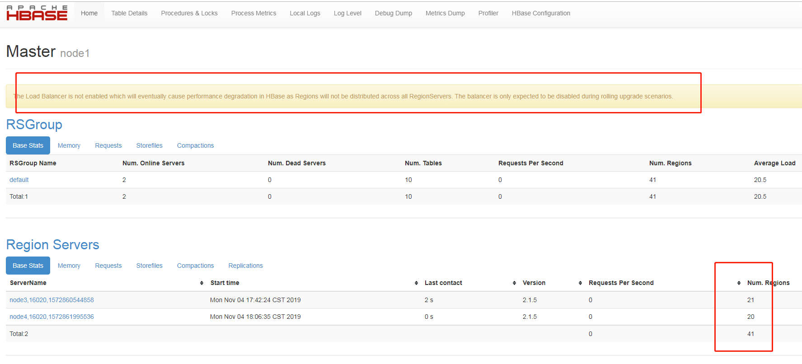This screenshot has height=364, width=802.
Task: Go to Procedures & Locks
Action: click(x=189, y=14)
